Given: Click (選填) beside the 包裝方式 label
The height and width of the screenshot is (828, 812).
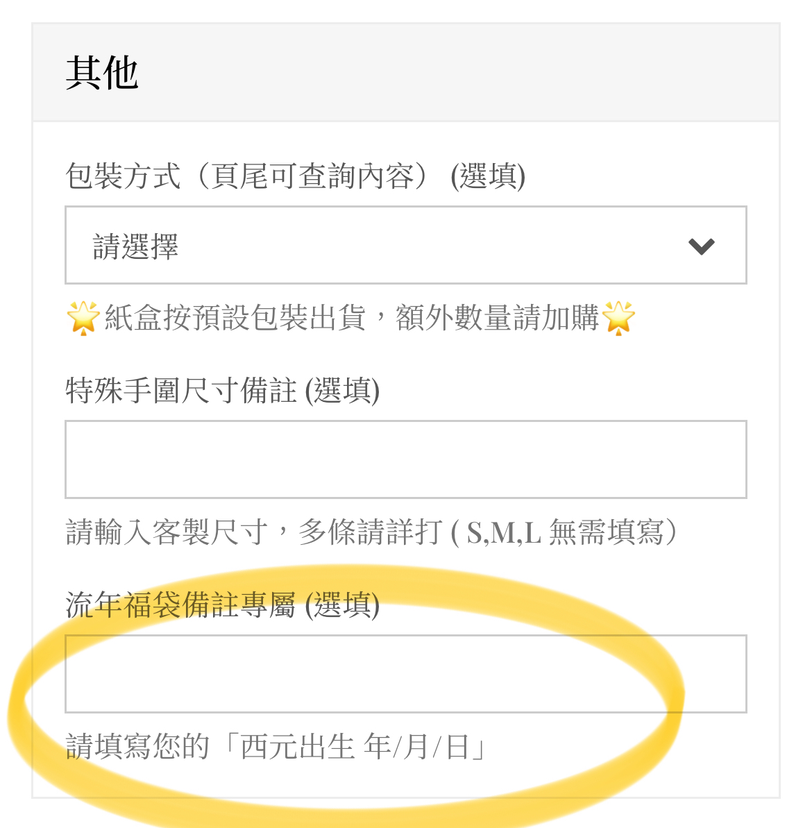Looking at the screenshot, I should tap(488, 176).
